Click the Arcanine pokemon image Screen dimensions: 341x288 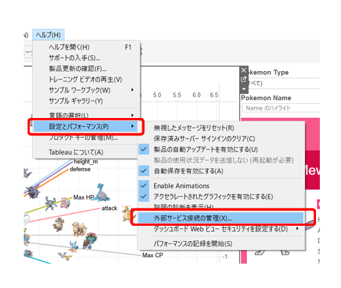(79, 228)
